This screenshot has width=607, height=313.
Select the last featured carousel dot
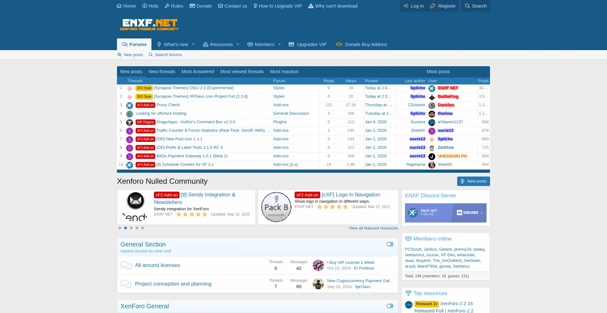coord(143,228)
